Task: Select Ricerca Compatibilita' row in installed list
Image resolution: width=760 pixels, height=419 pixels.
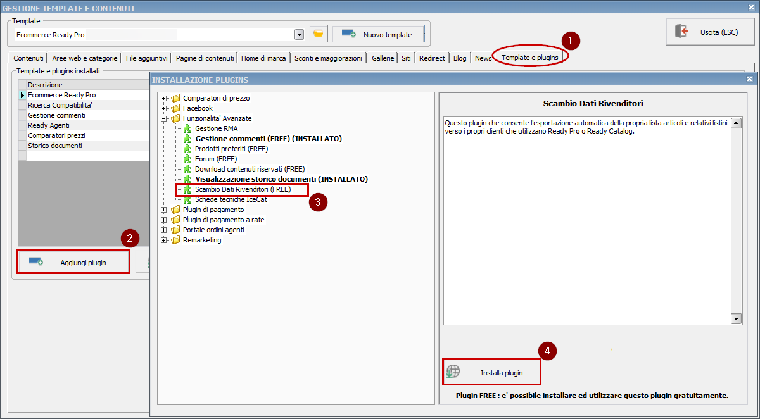Action: point(60,105)
